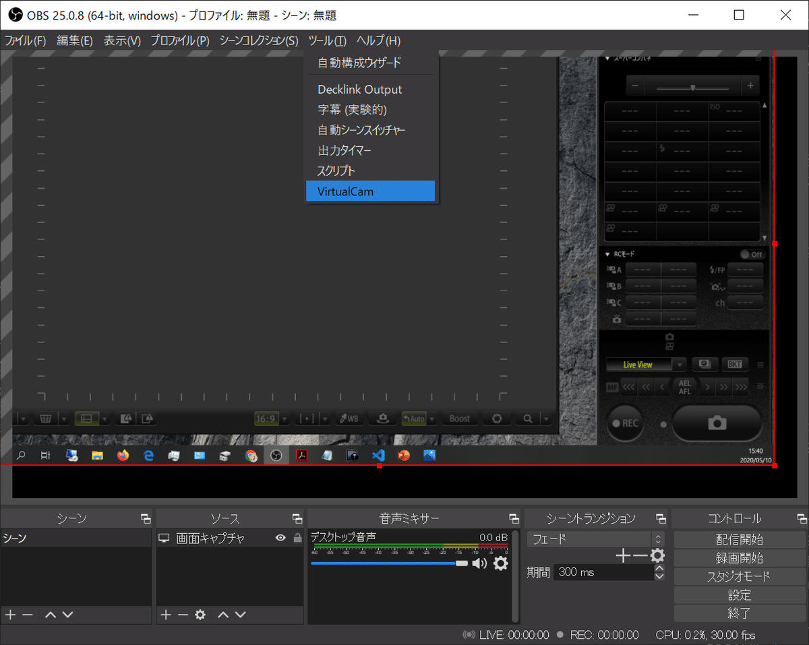Click the magnifier zoom icon in preview toolbar
The image size is (809, 645).
527,419
